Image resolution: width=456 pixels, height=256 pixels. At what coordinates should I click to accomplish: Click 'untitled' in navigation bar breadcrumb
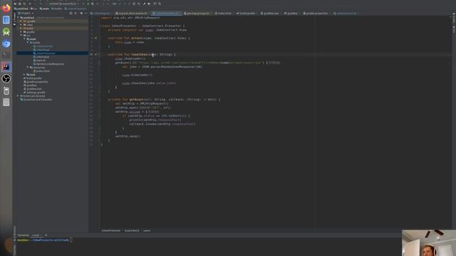pos(21,9)
